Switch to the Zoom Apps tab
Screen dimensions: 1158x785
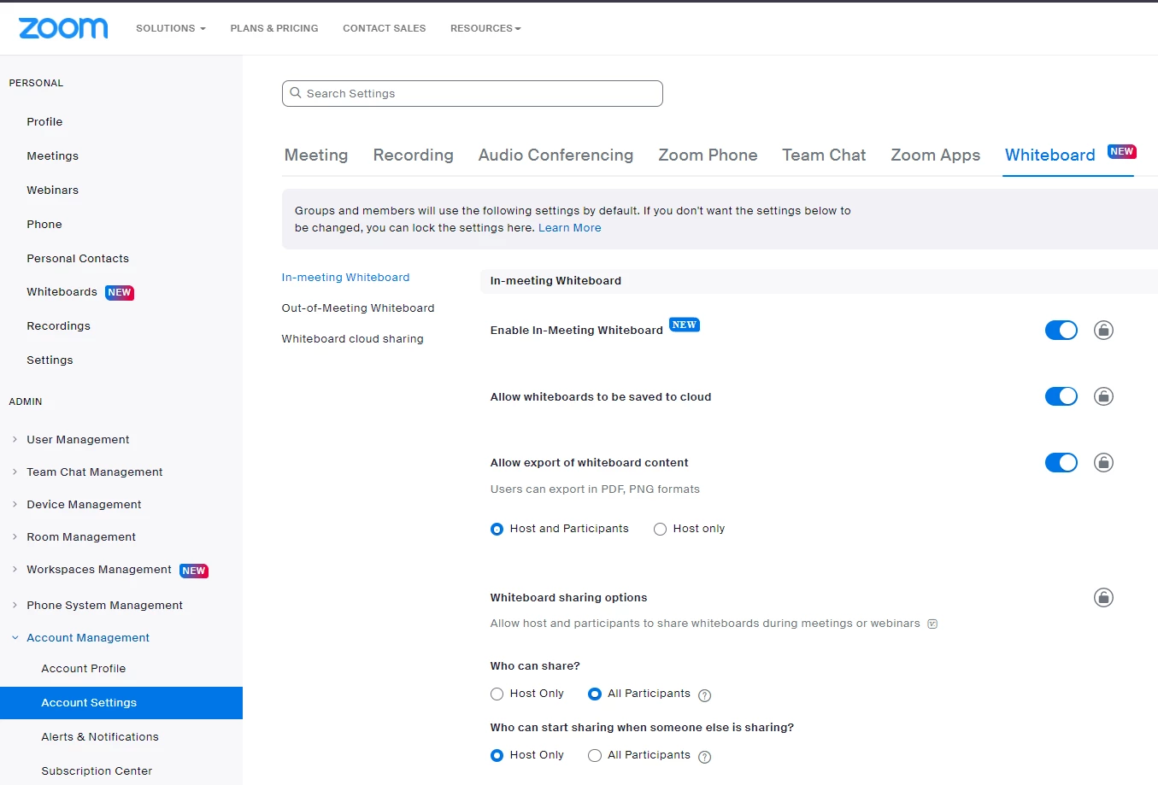[x=936, y=155]
